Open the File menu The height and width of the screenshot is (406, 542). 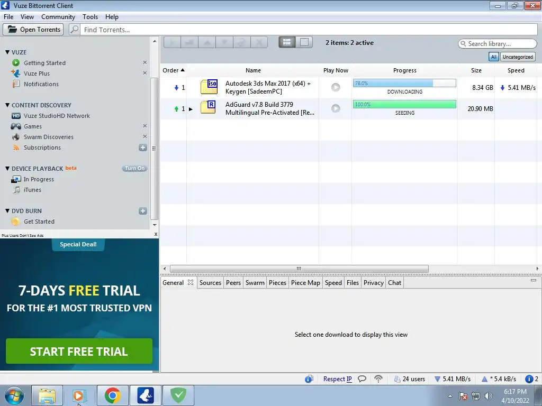[x=8, y=16]
